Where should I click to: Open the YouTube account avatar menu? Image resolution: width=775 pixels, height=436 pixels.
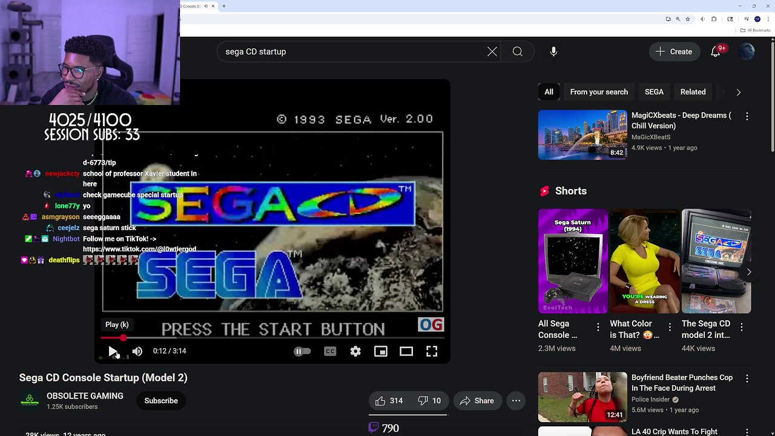click(747, 51)
